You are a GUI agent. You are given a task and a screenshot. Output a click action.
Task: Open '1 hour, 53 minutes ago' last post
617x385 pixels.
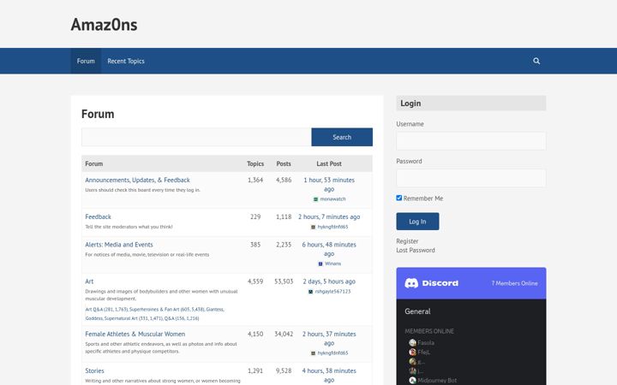329,185
